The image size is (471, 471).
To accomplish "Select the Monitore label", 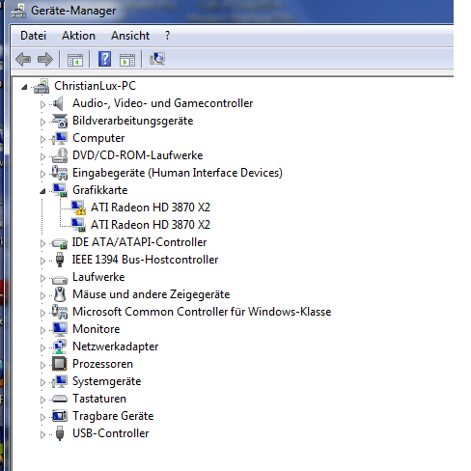I will [97, 329].
